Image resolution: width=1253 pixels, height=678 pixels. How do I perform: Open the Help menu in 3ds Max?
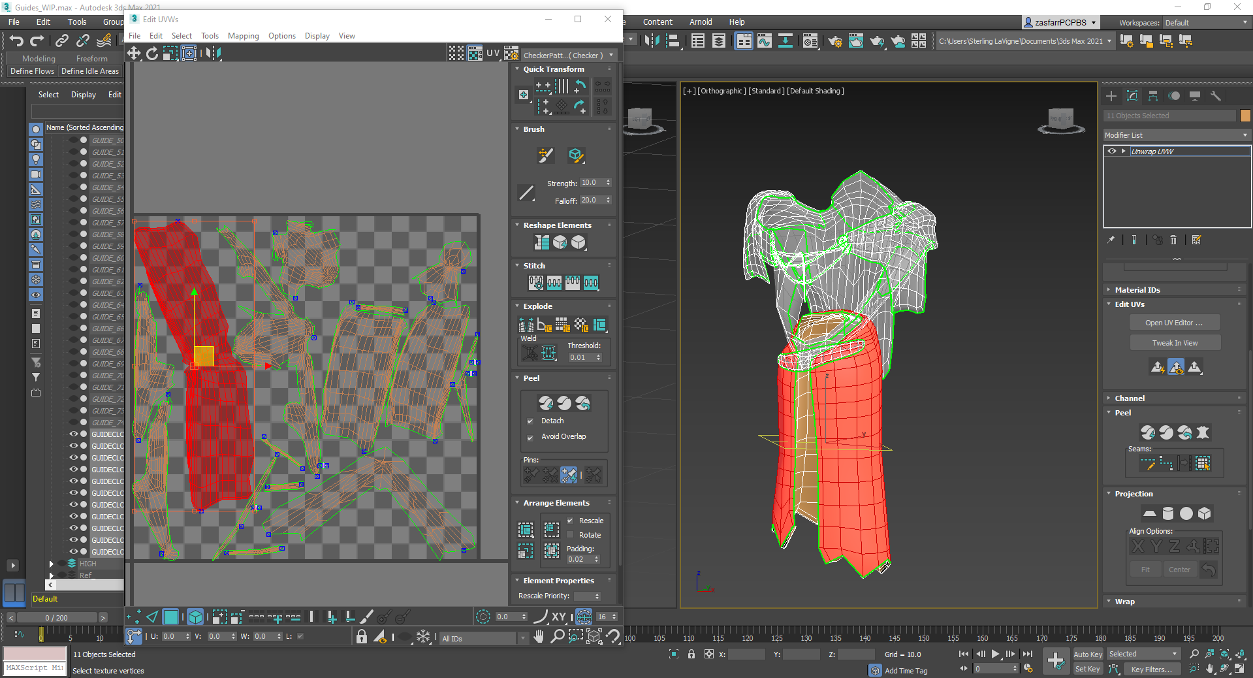point(737,22)
